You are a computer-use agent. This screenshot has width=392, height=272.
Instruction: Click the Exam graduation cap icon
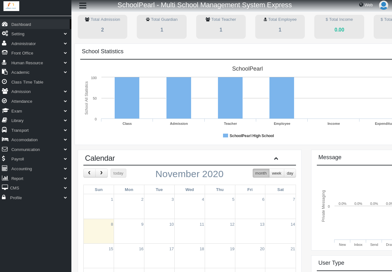pyautogui.click(x=5, y=111)
